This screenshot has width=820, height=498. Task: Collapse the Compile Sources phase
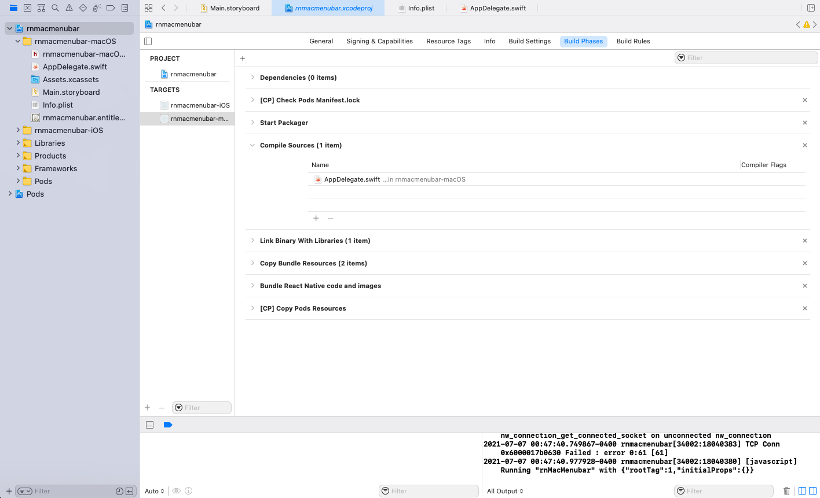click(x=252, y=145)
